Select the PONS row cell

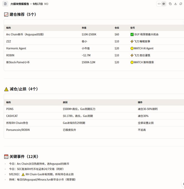(x=10, y=109)
